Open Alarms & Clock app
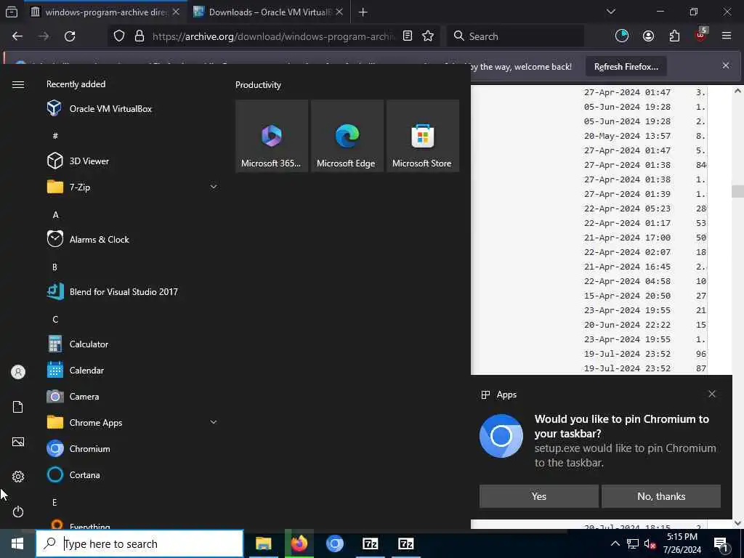 (88, 239)
